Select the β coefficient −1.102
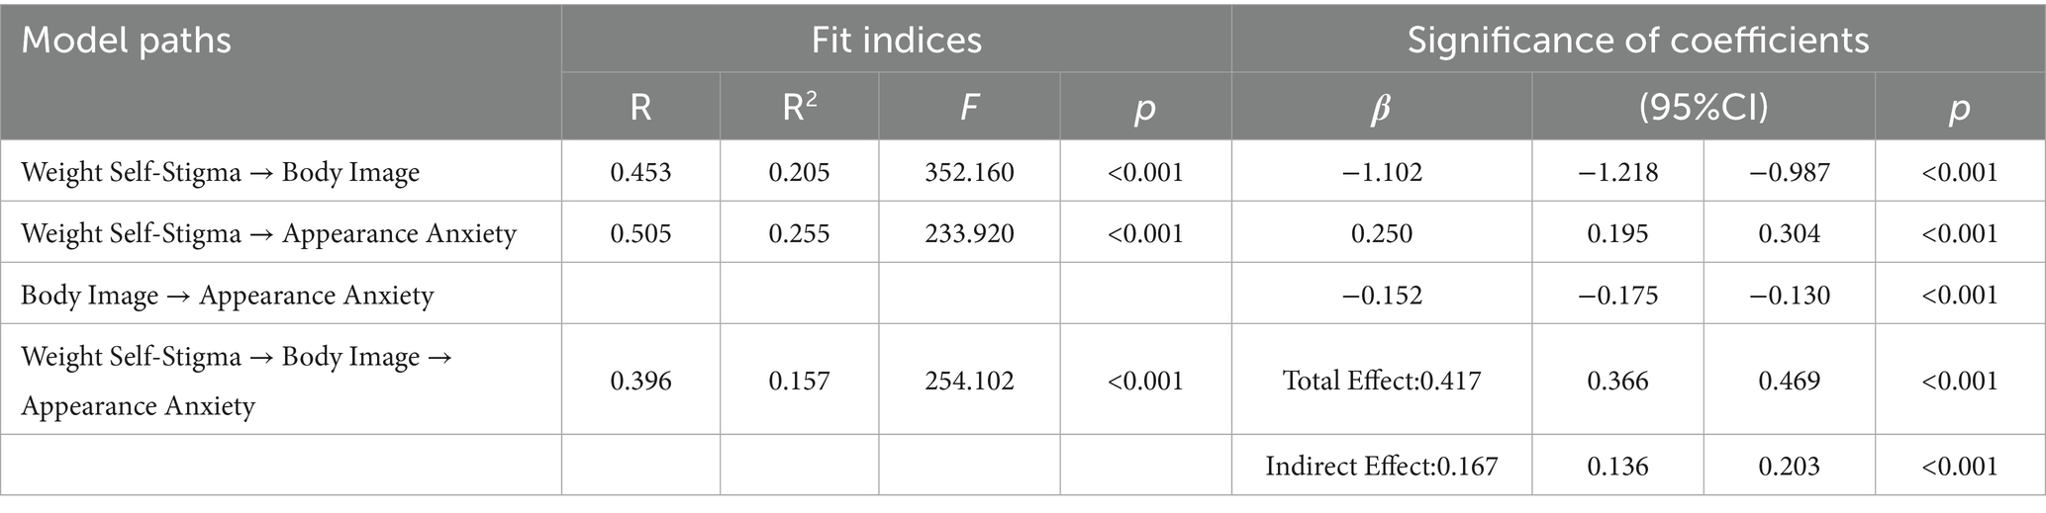Viewport: 2046px width, 513px height. [x=1381, y=172]
